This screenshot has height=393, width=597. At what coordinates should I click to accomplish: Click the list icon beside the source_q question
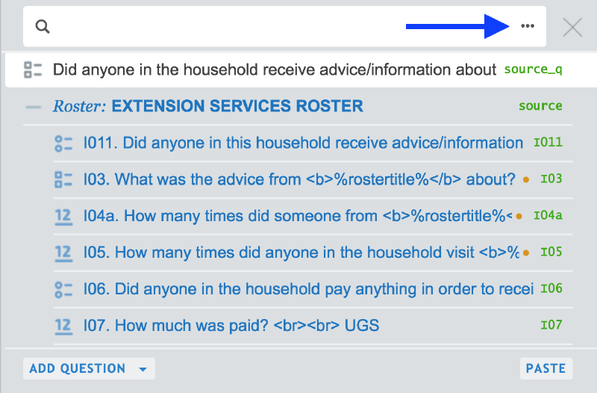[33, 70]
